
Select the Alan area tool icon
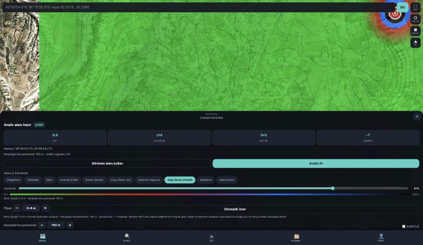pos(415,7)
